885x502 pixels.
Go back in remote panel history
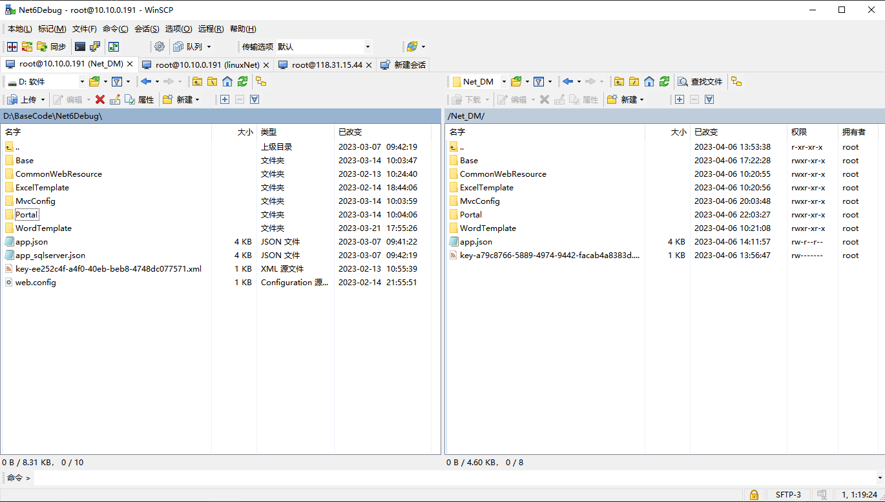(x=568, y=81)
